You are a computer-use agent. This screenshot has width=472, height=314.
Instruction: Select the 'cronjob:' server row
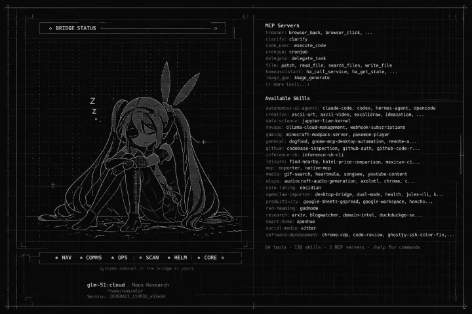coord(286,52)
